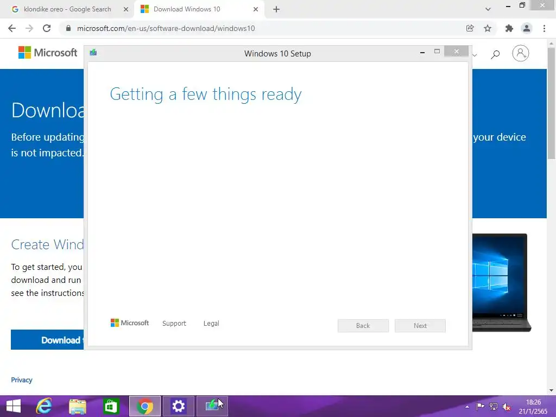
Task: Open Chrome extensions puzzle icon
Action: [x=509, y=28]
